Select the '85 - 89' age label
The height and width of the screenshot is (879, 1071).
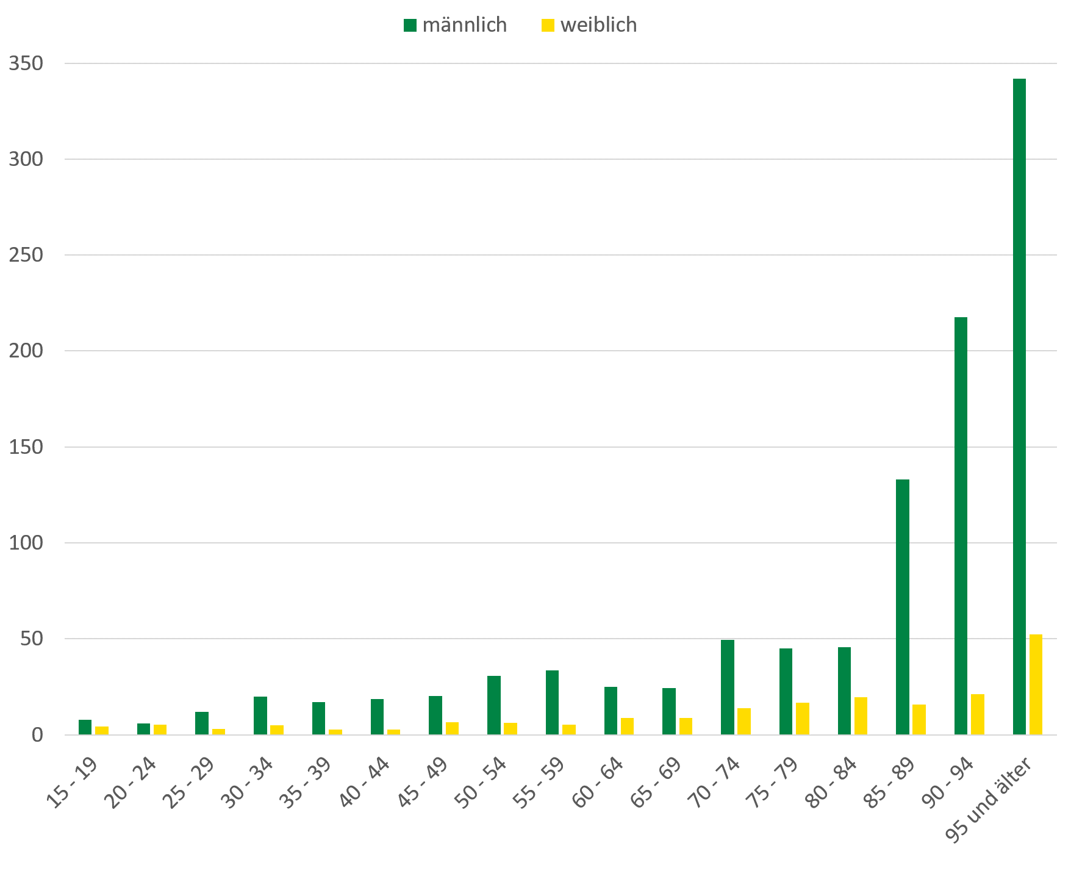pyautogui.click(x=890, y=783)
